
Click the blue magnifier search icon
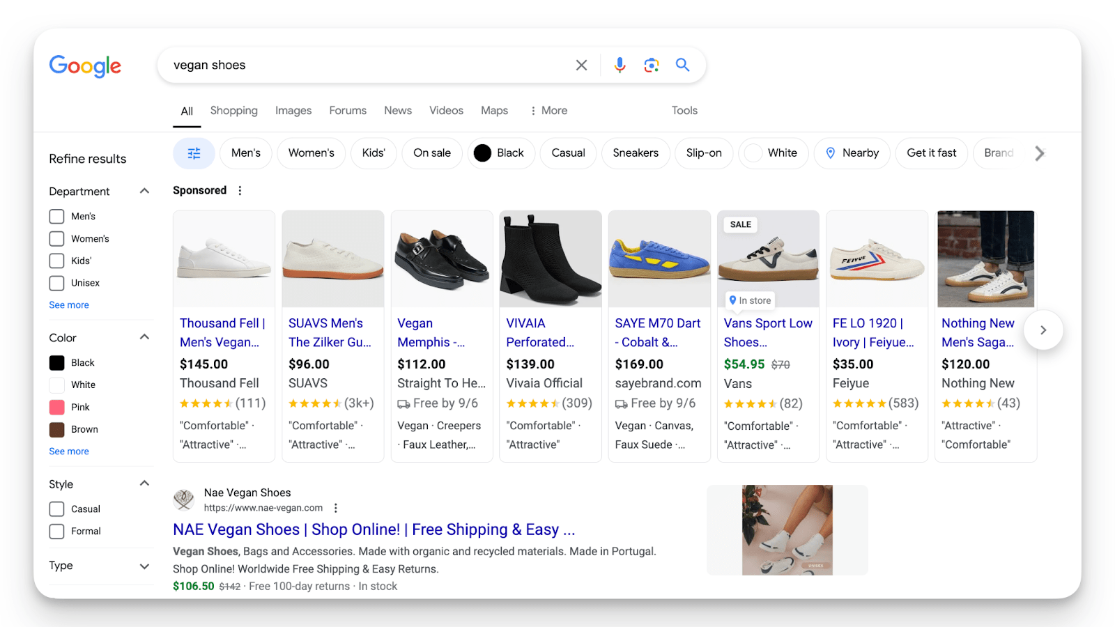click(683, 65)
